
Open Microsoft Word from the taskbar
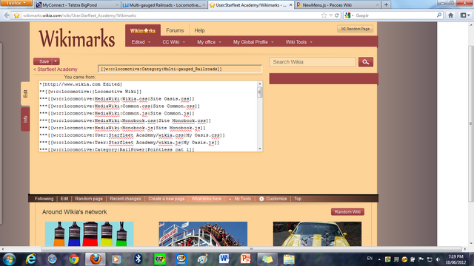pos(224,259)
